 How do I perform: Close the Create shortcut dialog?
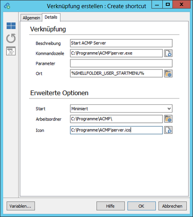[x=181, y=4]
